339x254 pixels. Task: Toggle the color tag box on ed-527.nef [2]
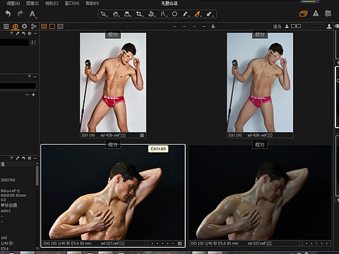coord(301,243)
